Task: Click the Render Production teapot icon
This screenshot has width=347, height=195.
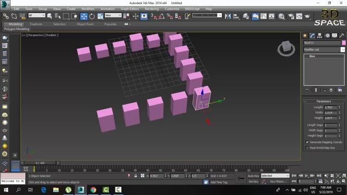Action: click(307, 16)
